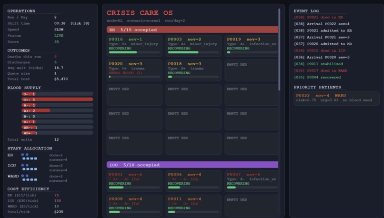This screenshot has width=384, height=218.
Task: Click the ICU 5/10 occupied header
Action: click(x=192, y=165)
